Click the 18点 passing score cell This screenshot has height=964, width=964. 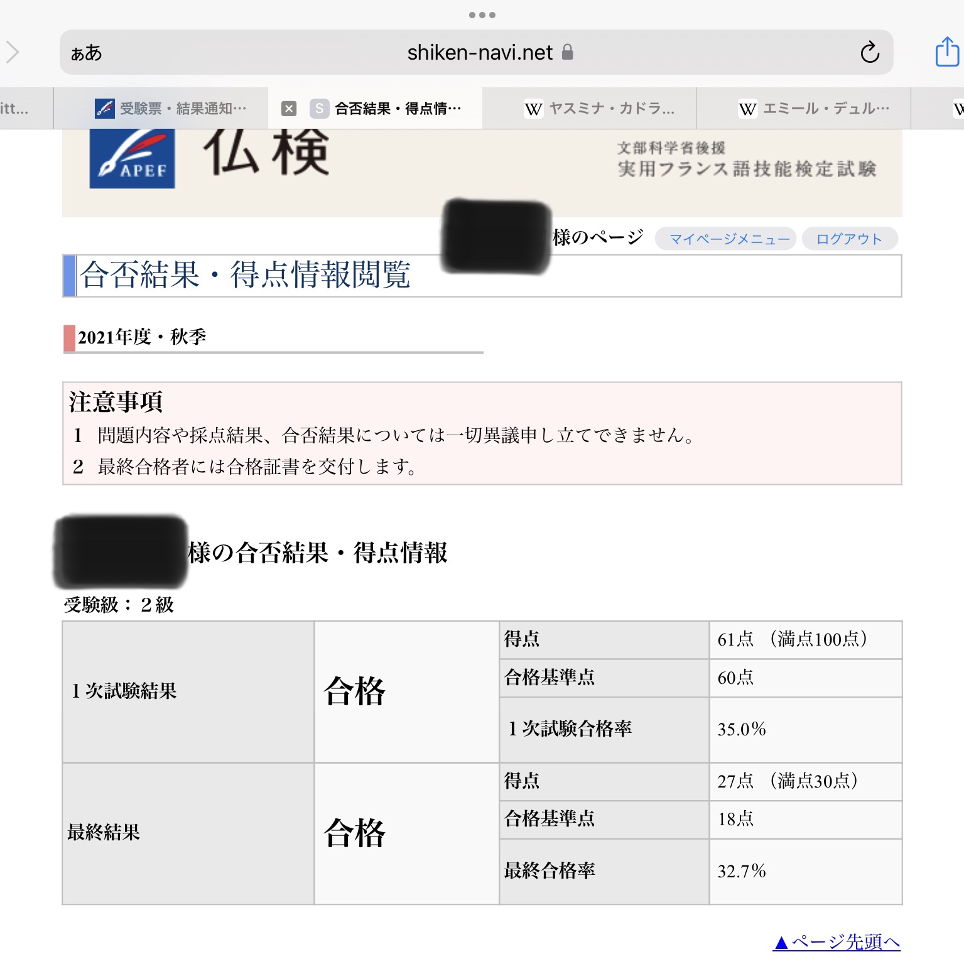[x=806, y=819]
